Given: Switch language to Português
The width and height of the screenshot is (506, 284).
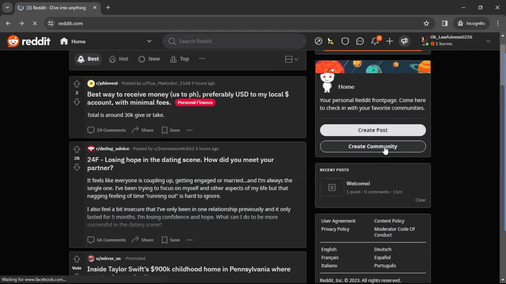Looking at the screenshot, I should click(x=385, y=266).
